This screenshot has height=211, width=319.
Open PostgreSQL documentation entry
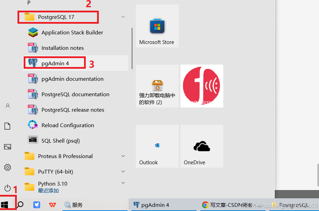[75, 95]
